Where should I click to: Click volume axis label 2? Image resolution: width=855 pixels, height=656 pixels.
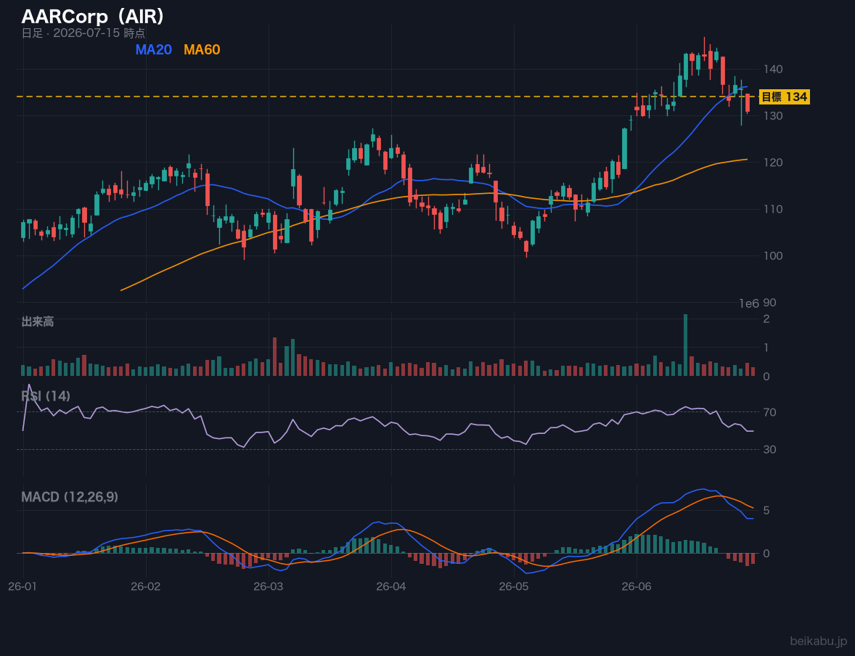pos(766,319)
